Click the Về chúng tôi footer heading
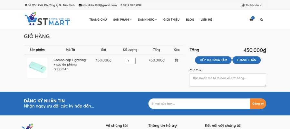This screenshot has height=129, width=290. point(117,126)
